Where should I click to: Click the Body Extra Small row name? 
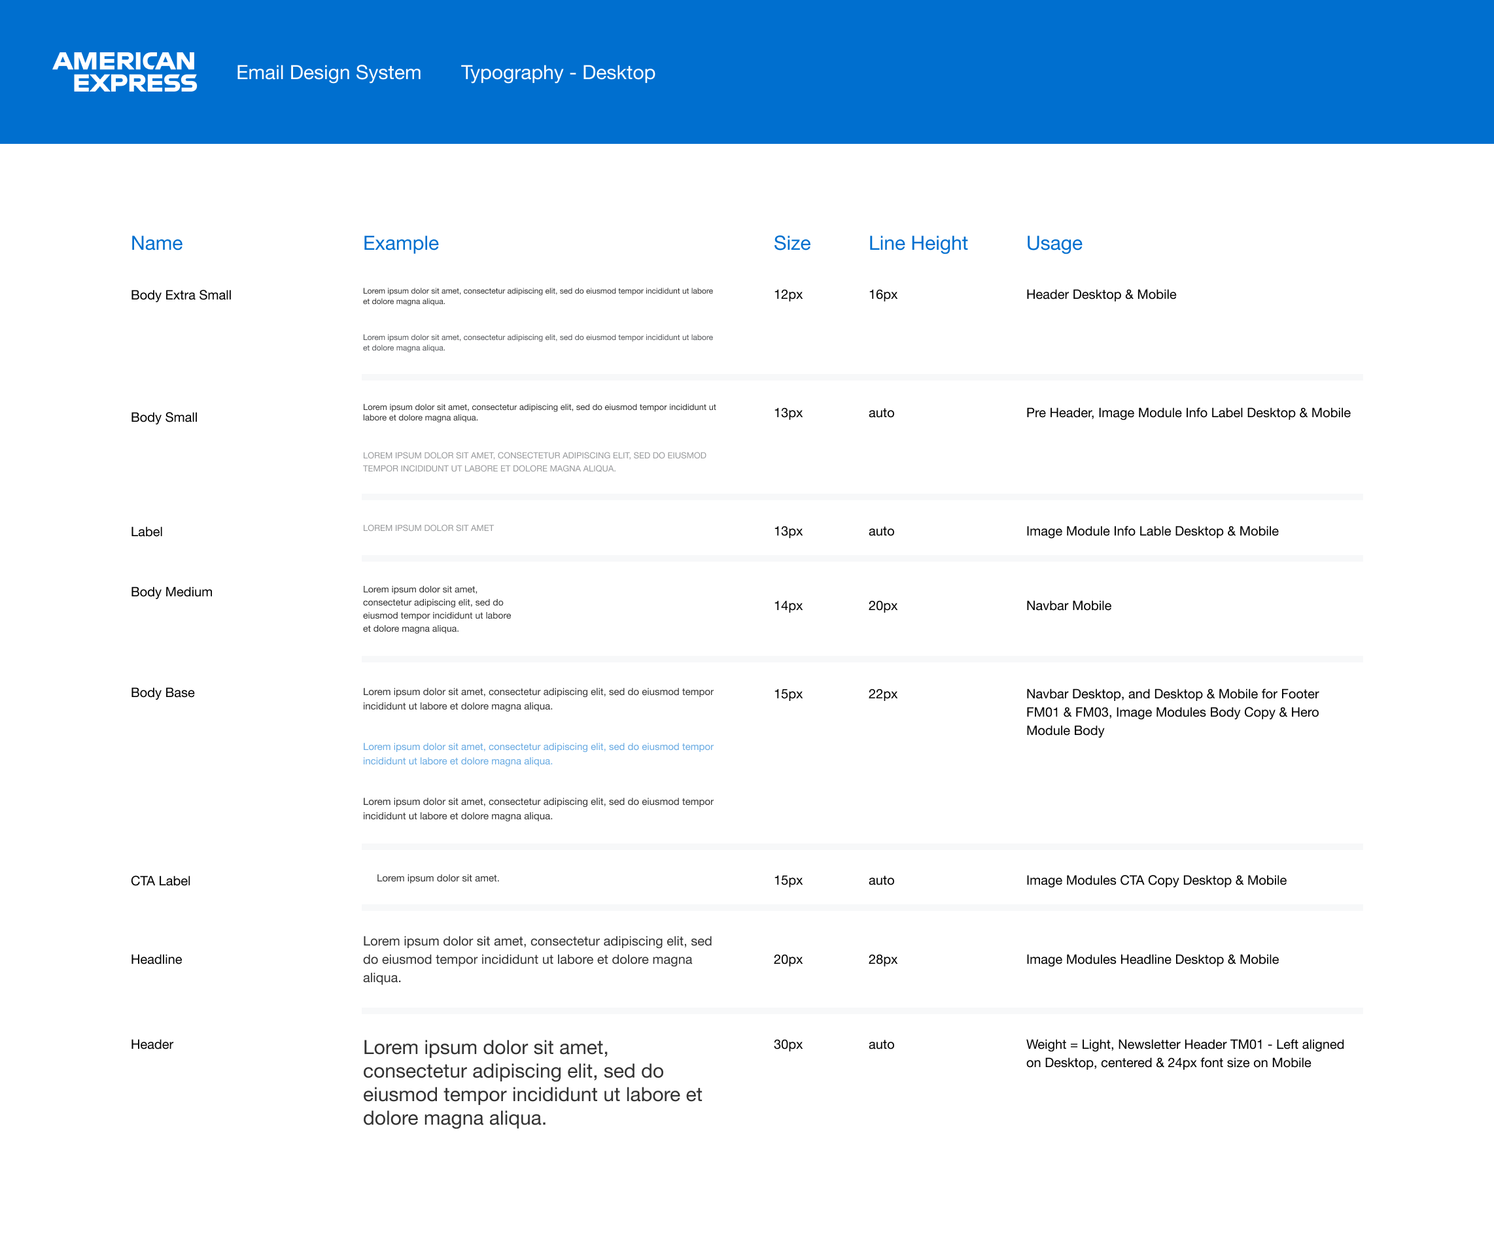181,295
